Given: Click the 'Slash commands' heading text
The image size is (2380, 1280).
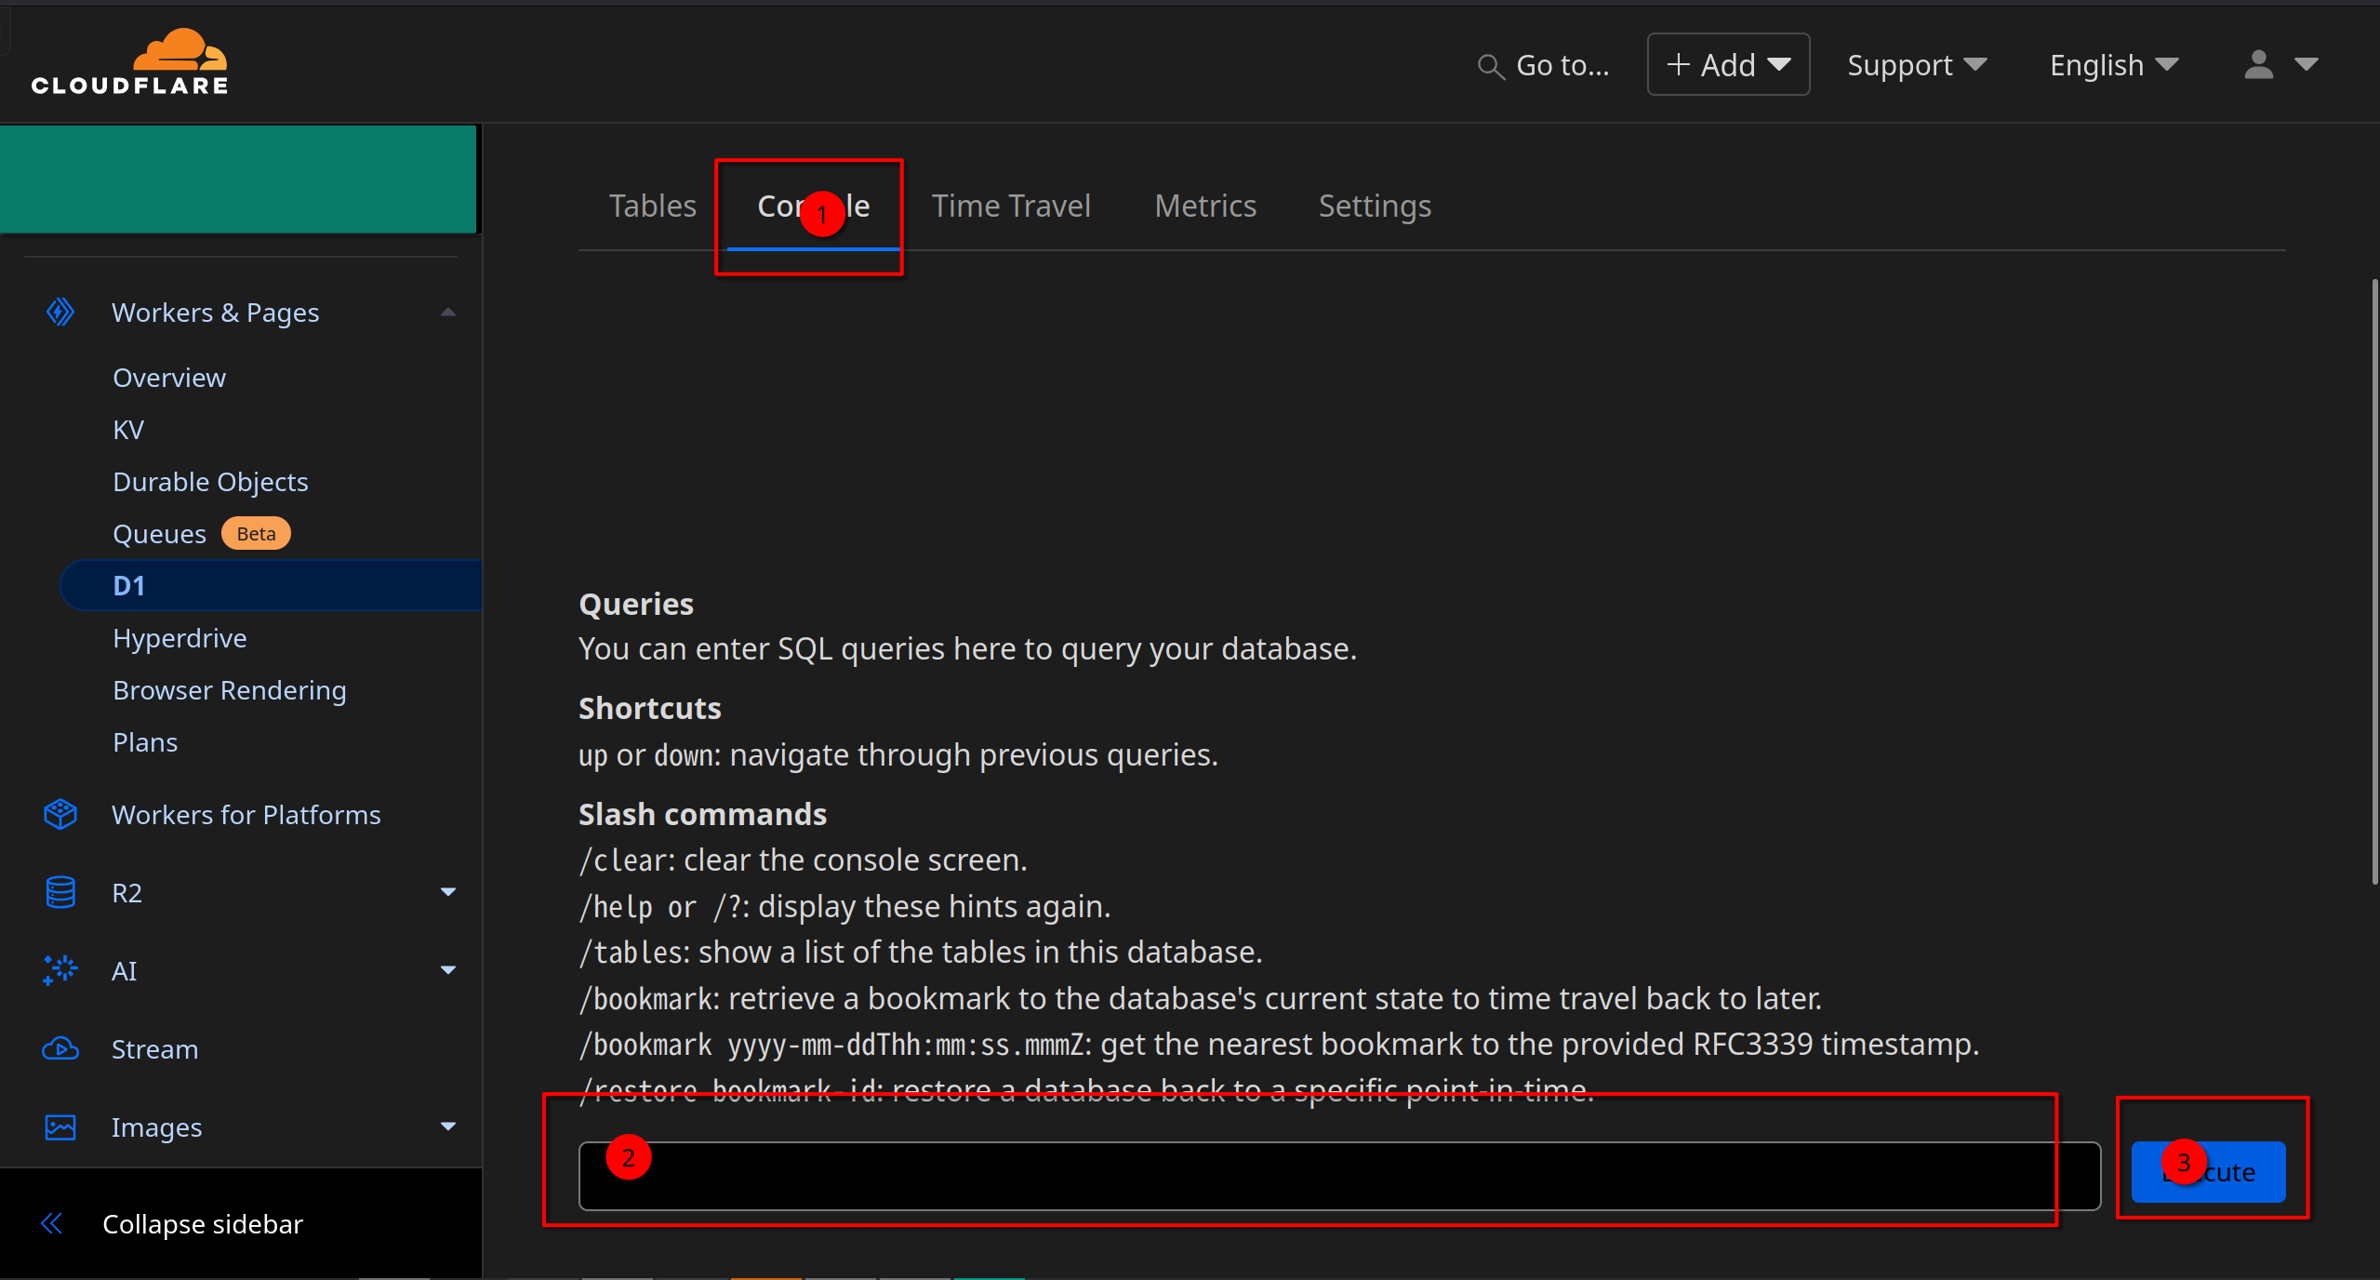Looking at the screenshot, I should pos(702,814).
